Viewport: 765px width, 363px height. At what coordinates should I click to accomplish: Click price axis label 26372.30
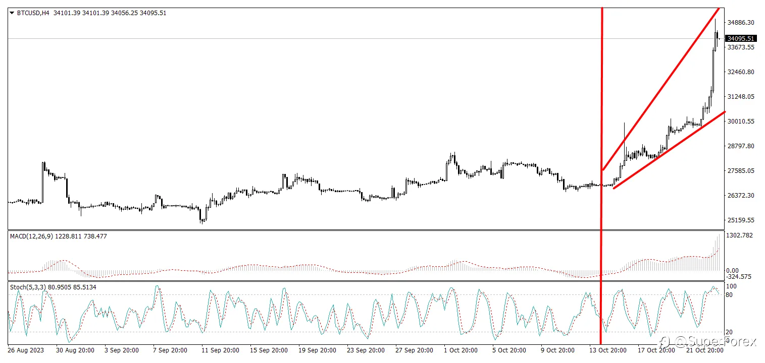[x=741, y=196]
